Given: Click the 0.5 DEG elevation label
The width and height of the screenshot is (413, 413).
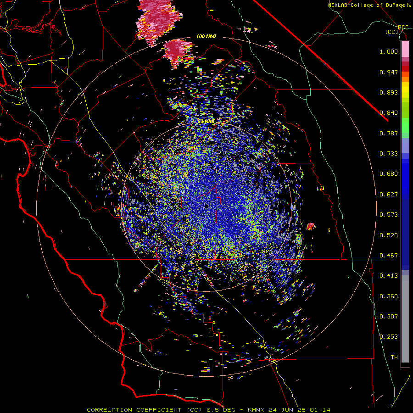Looking at the screenshot, I should 221,410.
